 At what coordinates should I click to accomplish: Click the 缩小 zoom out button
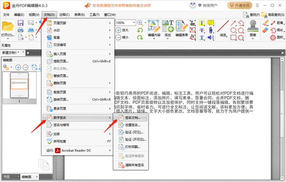click(123, 37)
